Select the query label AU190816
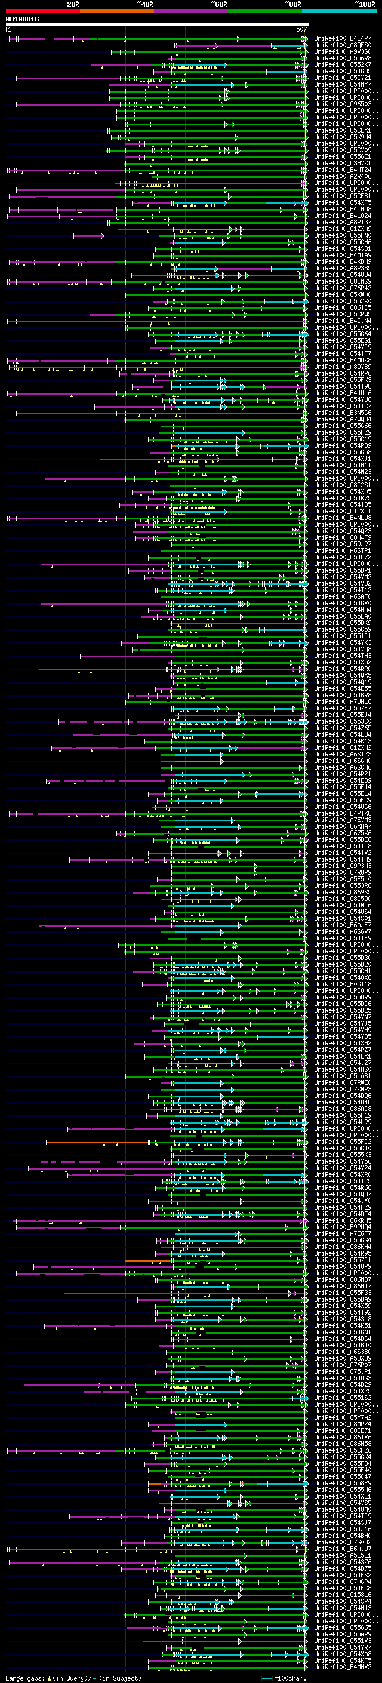Viewport: 382px width, 1683px height. click(22, 20)
